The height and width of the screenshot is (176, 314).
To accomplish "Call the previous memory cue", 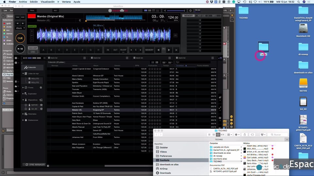I will [x=158, y=50].
